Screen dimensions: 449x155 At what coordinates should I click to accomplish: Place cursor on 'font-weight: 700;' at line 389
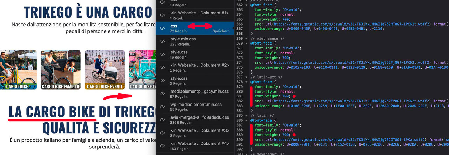(x=273, y=135)
